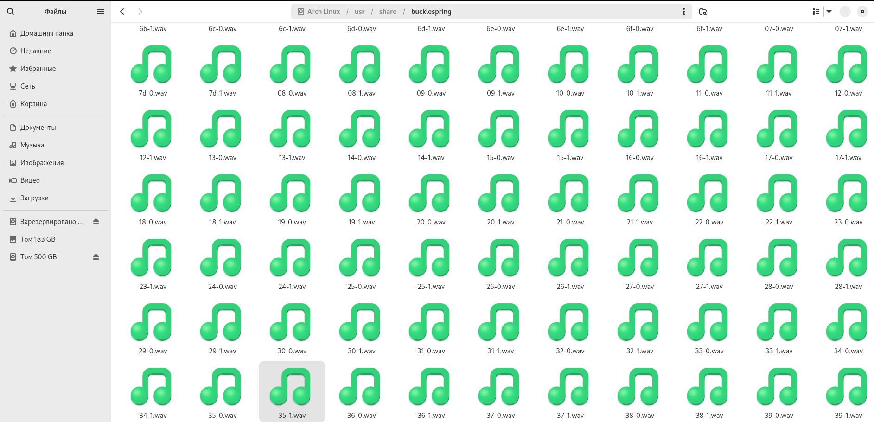Navigate to the usr path segment
The image size is (874, 422).
tap(359, 12)
